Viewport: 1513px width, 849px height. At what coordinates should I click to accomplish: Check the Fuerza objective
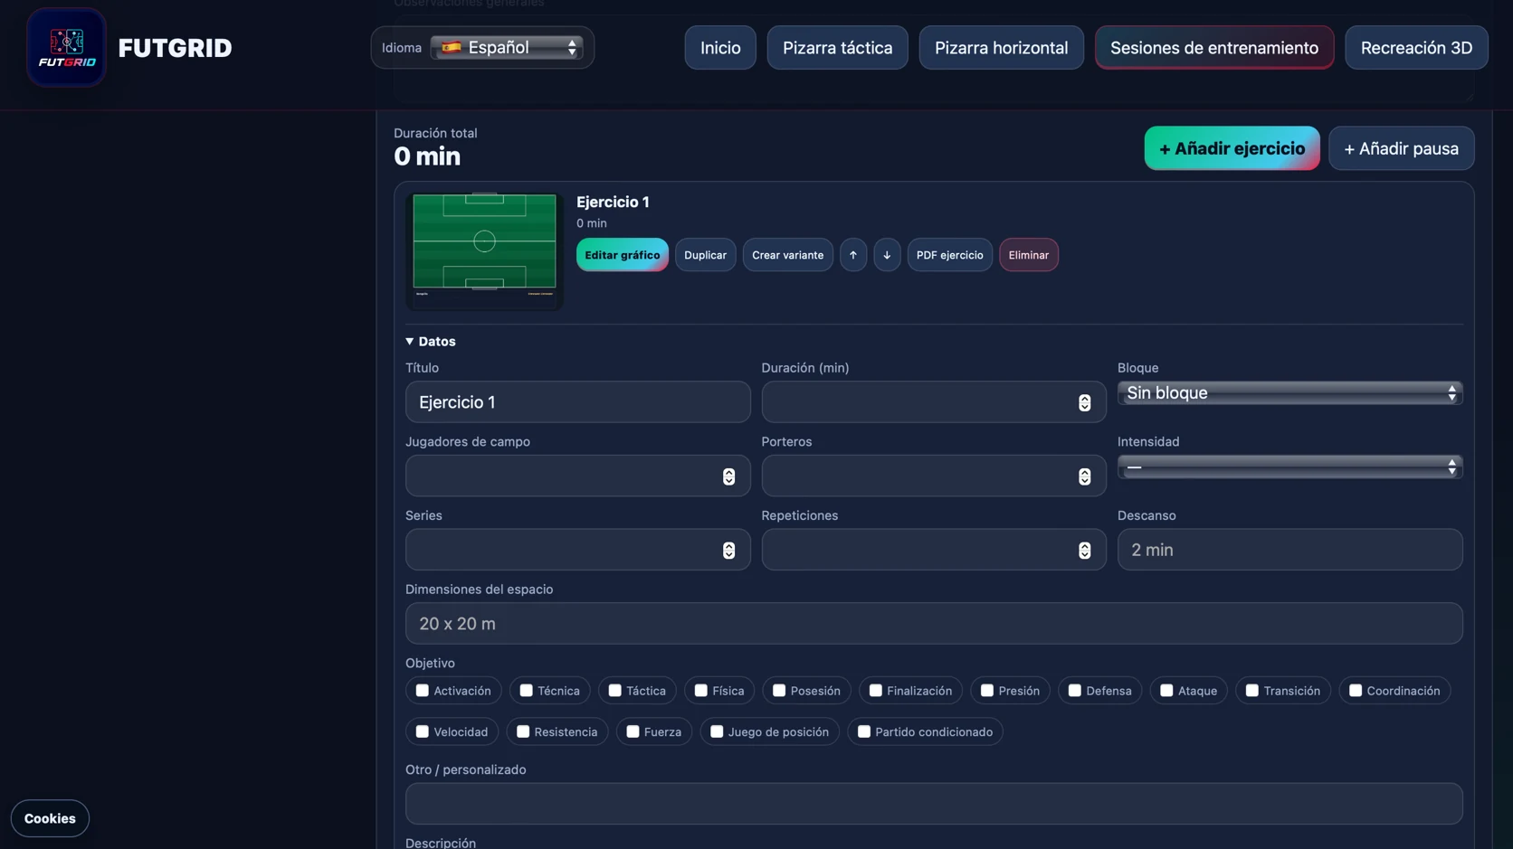pos(633,731)
